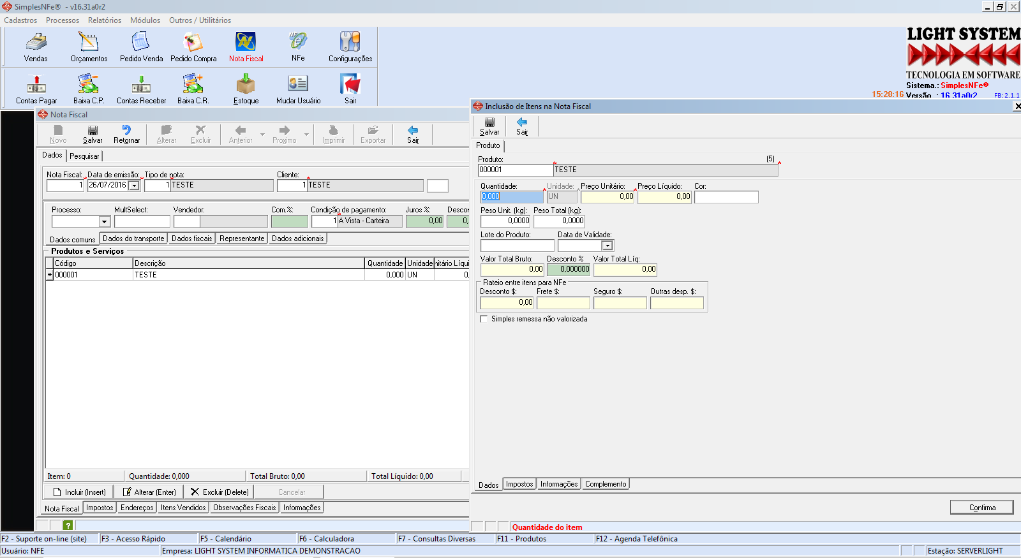This screenshot has height=558, width=1021.
Task: Open the Módulos menu
Action: pyautogui.click(x=145, y=20)
